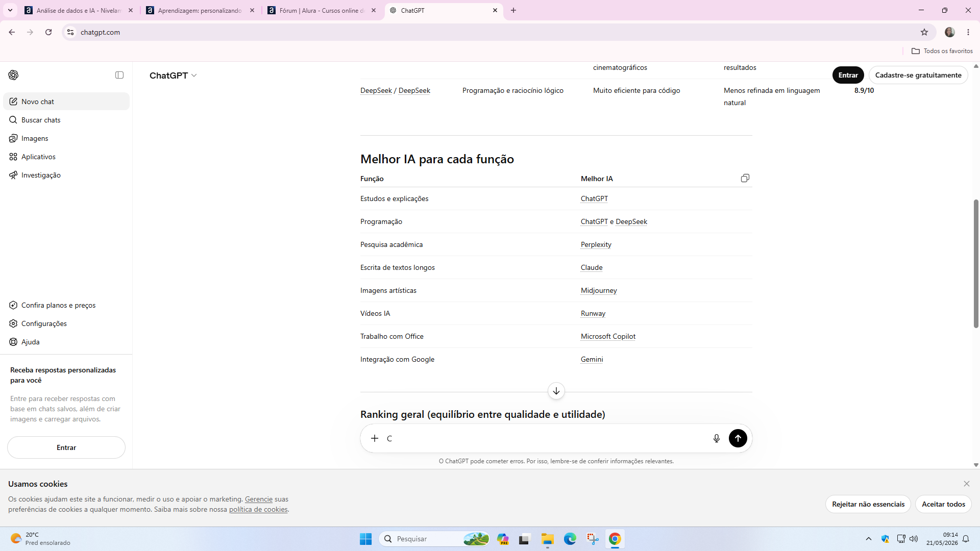Close the cookies banner

(x=967, y=484)
